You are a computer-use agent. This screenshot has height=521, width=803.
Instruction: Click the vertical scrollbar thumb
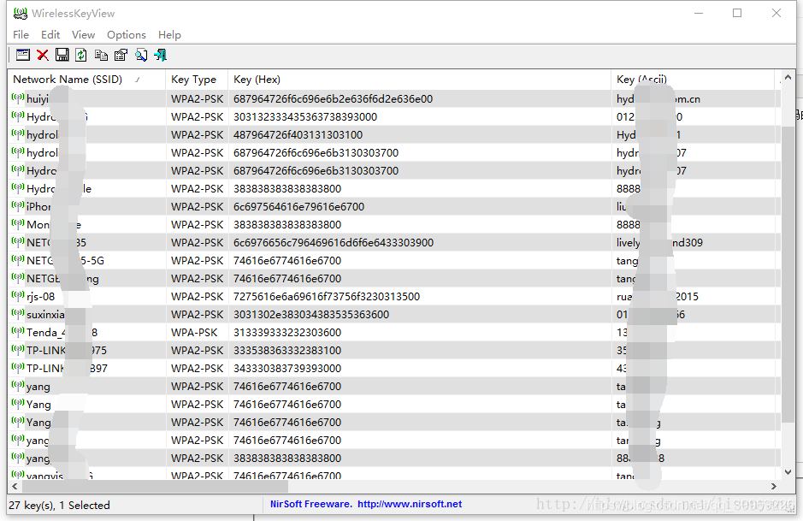pos(788,274)
